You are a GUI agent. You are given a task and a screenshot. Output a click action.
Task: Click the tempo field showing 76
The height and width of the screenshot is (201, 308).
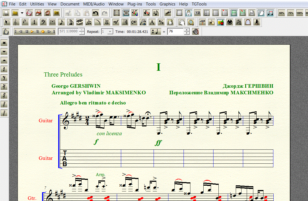176,31
